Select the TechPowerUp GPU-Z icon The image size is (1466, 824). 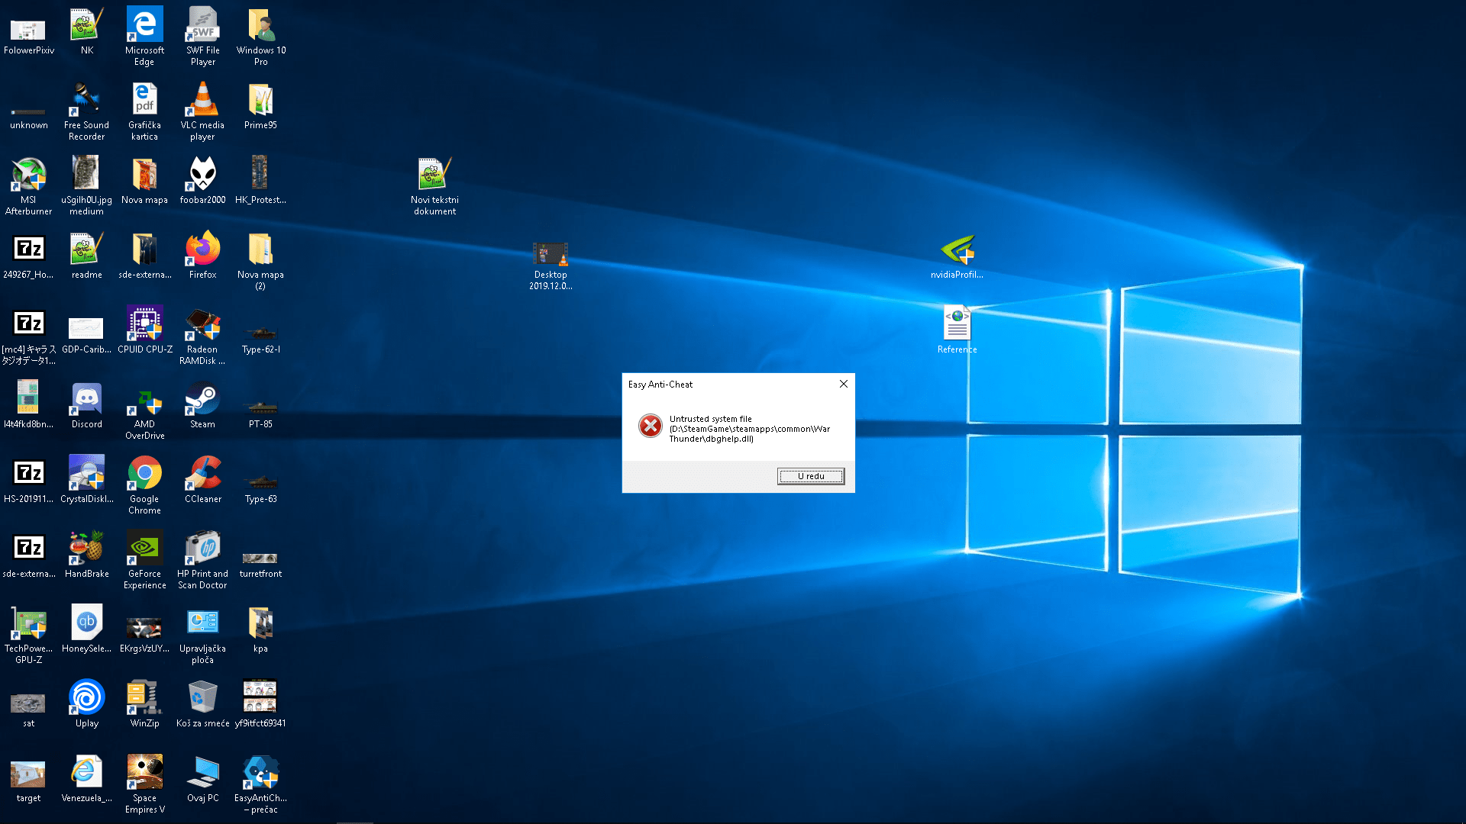pos(28,634)
